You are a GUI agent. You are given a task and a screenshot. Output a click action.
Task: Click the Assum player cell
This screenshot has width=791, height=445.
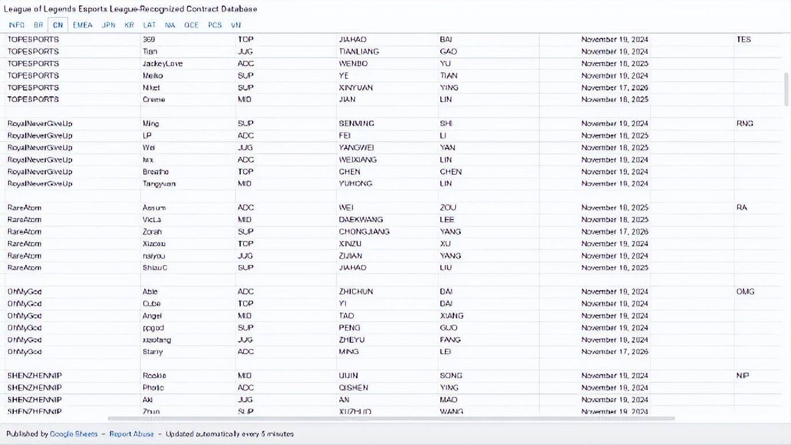pos(154,208)
